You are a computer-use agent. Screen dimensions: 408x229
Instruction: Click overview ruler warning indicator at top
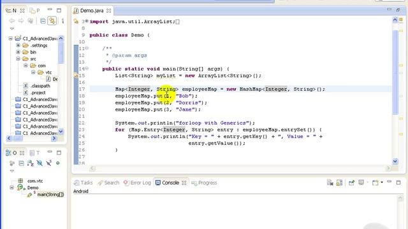tap(401, 20)
